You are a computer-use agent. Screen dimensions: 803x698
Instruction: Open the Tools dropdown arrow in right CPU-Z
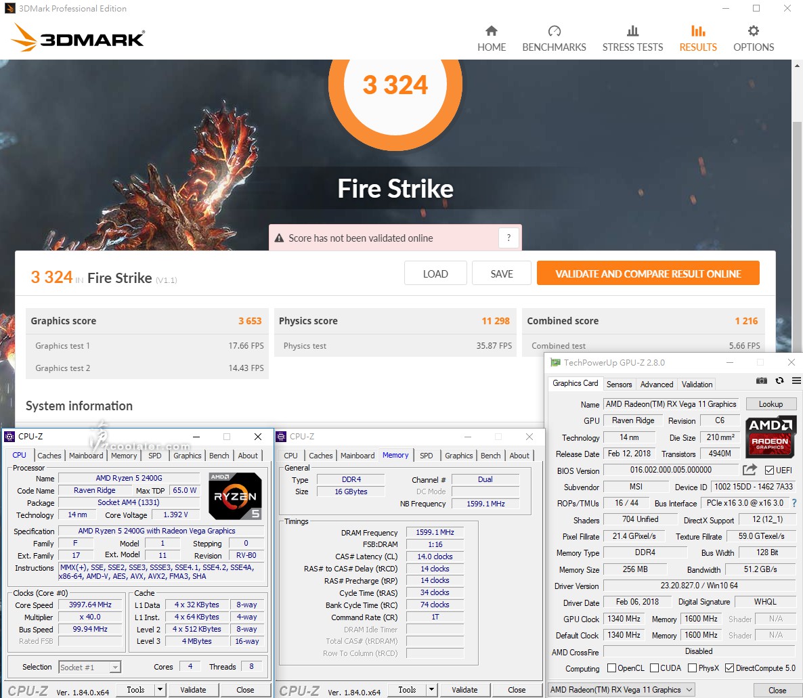tap(432, 690)
